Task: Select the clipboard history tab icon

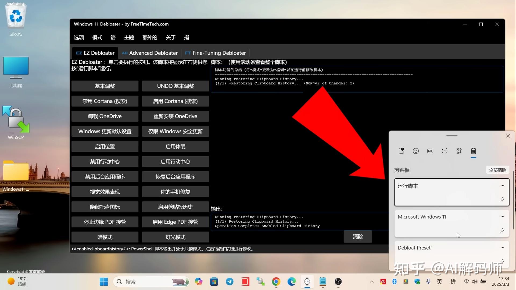Action: pos(473,151)
